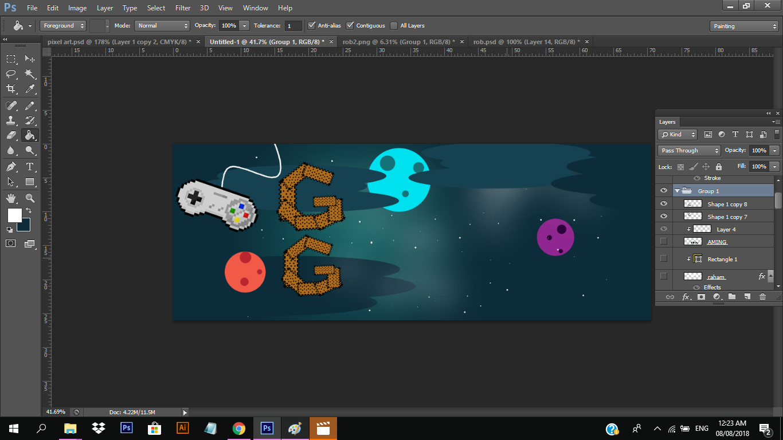The height and width of the screenshot is (440, 783).
Task: Click the swap foreground/background colors arrow
Action: tap(28, 211)
